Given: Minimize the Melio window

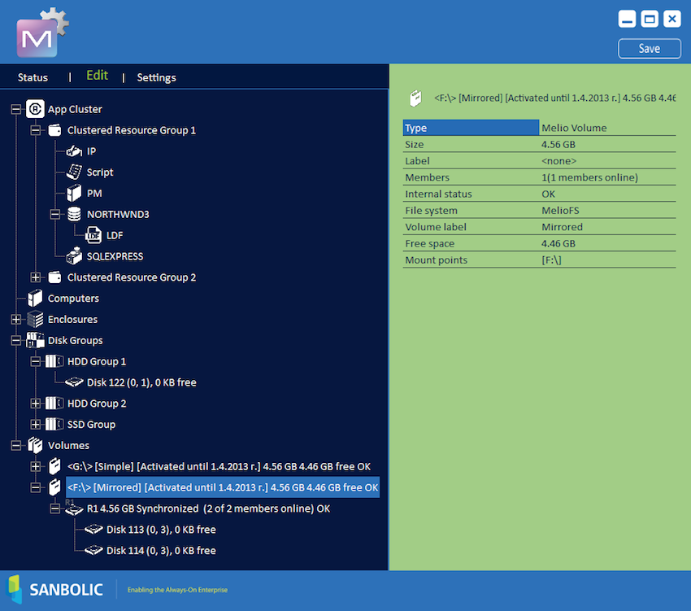Looking at the screenshot, I should pyautogui.click(x=627, y=19).
